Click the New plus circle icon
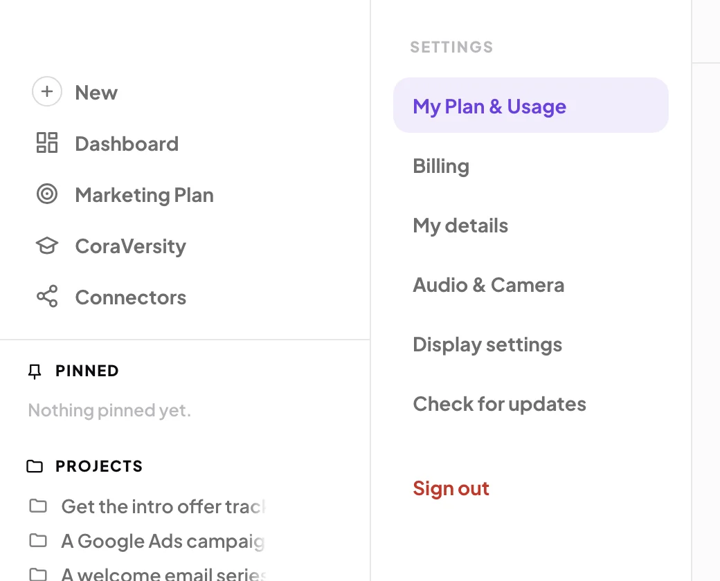The image size is (720, 581). [47, 91]
